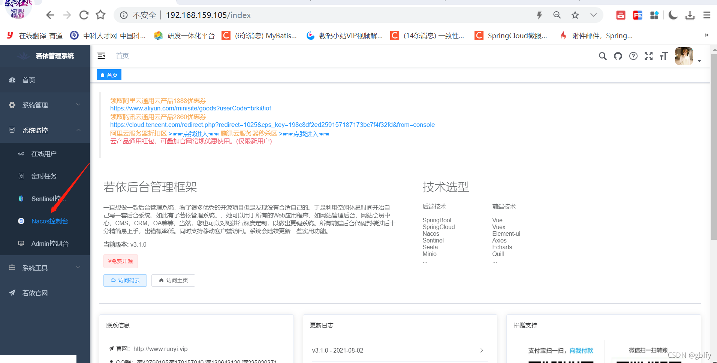Click the user avatar picture
The height and width of the screenshot is (363, 717).
tap(684, 56)
